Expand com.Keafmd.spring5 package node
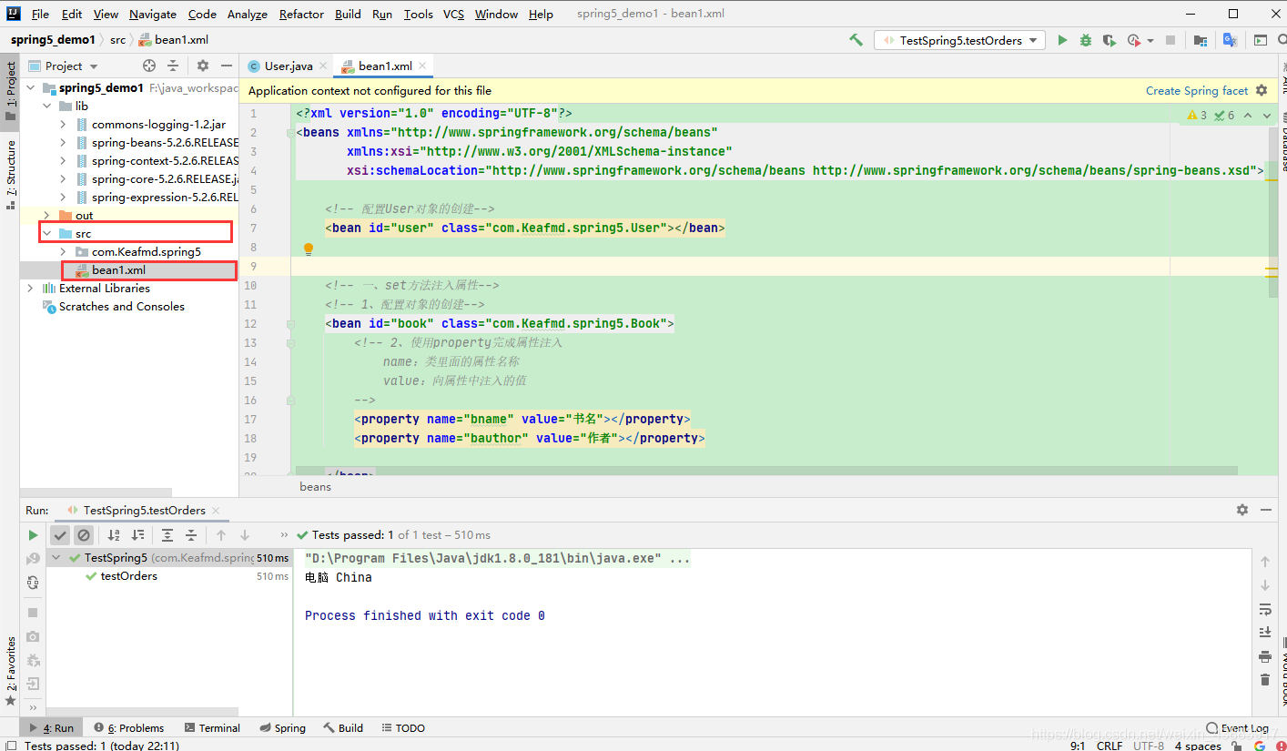This screenshot has width=1287, height=751. (x=64, y=252)
